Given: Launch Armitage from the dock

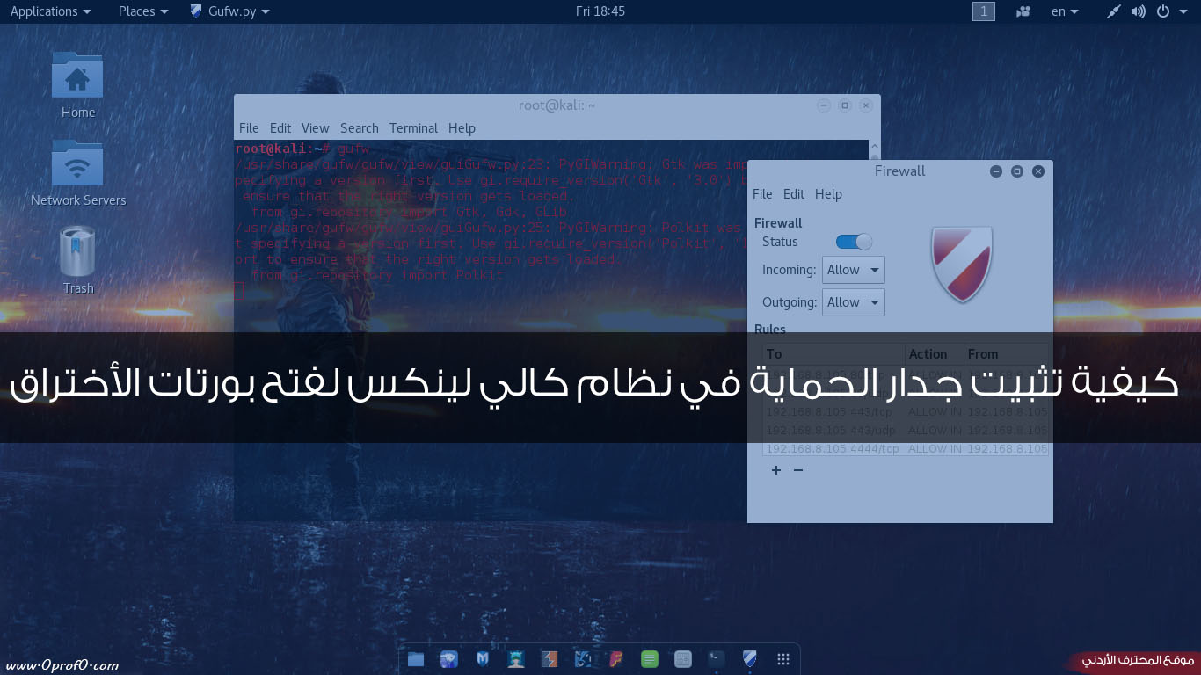Looking at the screenshot, I should (x=516, y=658).
